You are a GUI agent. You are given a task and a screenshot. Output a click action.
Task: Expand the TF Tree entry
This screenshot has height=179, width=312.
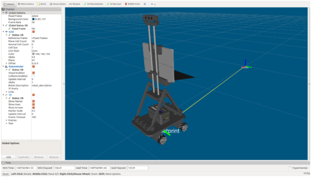(x=6, y=123)
